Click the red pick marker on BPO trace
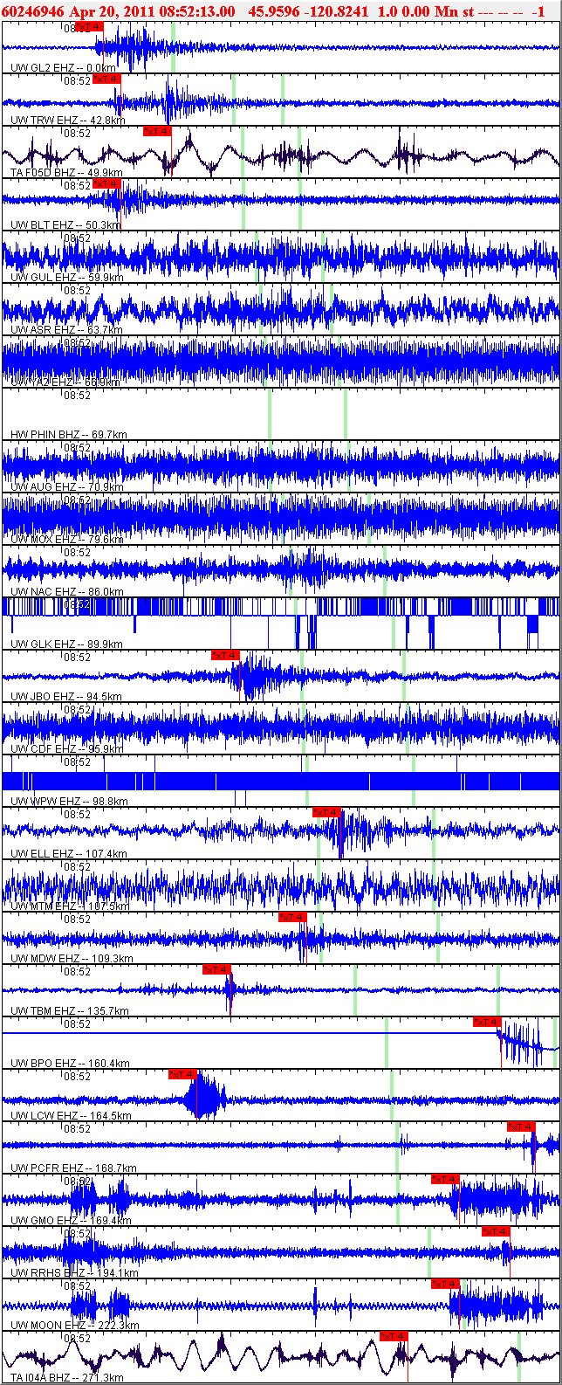Screen dimensions: 562x1385 (x=487, y=1022)
